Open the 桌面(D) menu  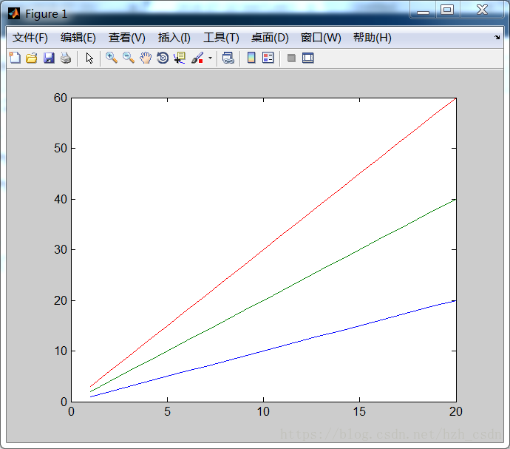click(x=270, y=38)
